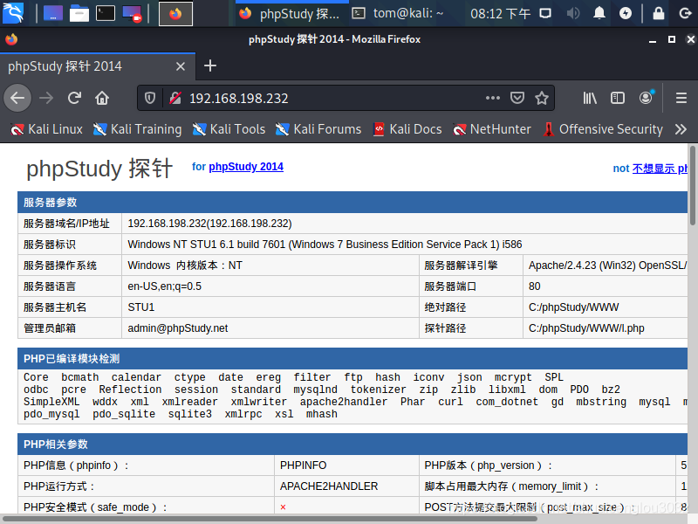Open the Firefox account icon

tap(646, 98)
